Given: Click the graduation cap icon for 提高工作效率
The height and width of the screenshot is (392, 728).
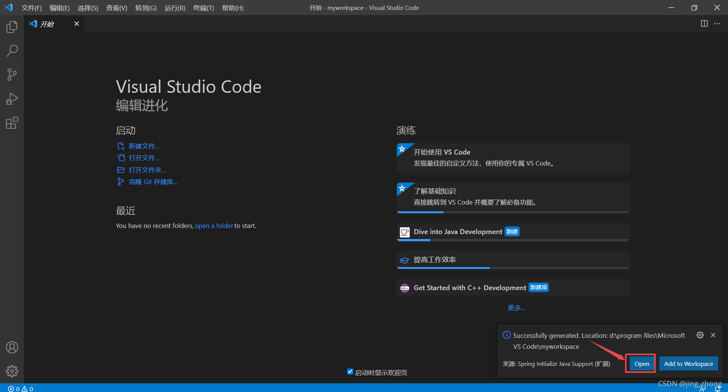Looking at the screenshot, I should [405, 260].
